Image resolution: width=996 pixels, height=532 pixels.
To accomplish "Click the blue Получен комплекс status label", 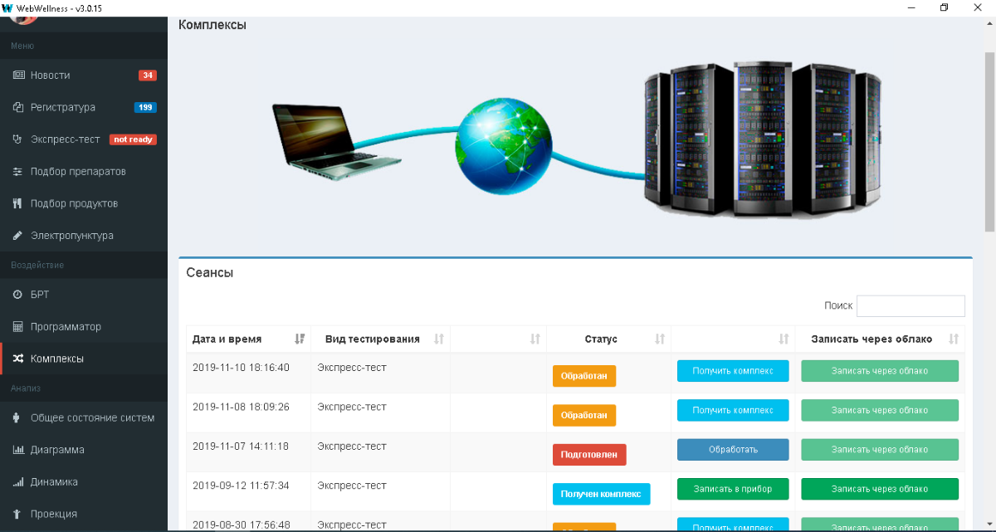I will 602,494.
